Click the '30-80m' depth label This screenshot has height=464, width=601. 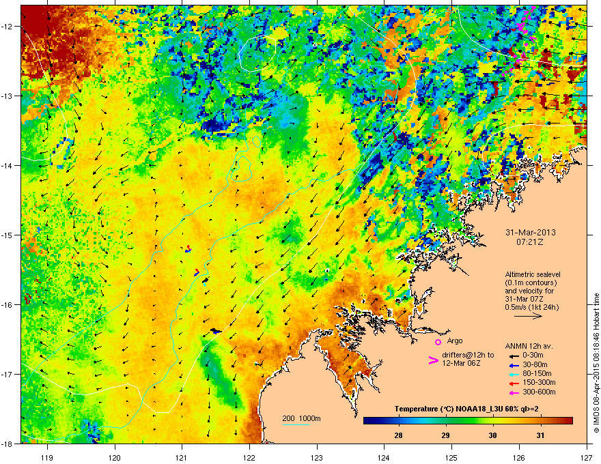tap(535, 365)
